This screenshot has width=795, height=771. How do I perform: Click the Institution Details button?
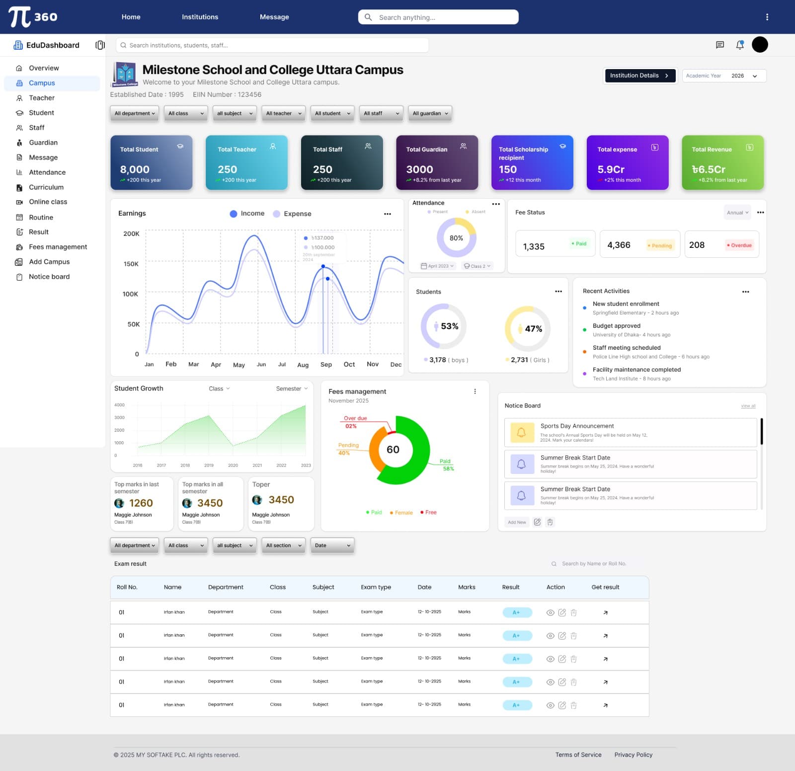[x=639, y=76]
